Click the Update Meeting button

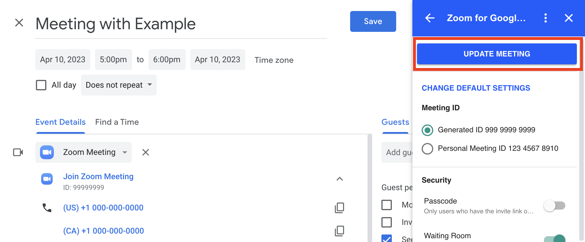[x=497, y=54]
